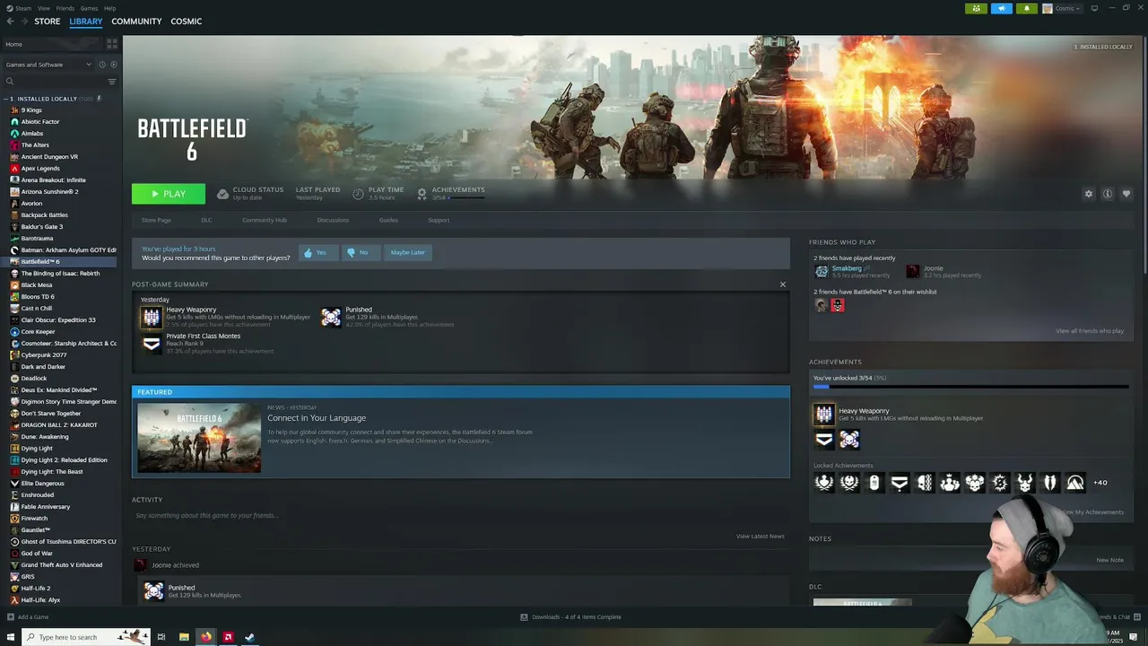
Task: Open Guides link
Action: click(388, 220)
